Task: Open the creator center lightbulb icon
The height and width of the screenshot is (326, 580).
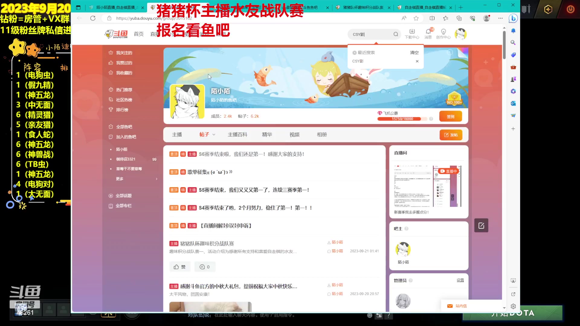Action: pos(443,34)
